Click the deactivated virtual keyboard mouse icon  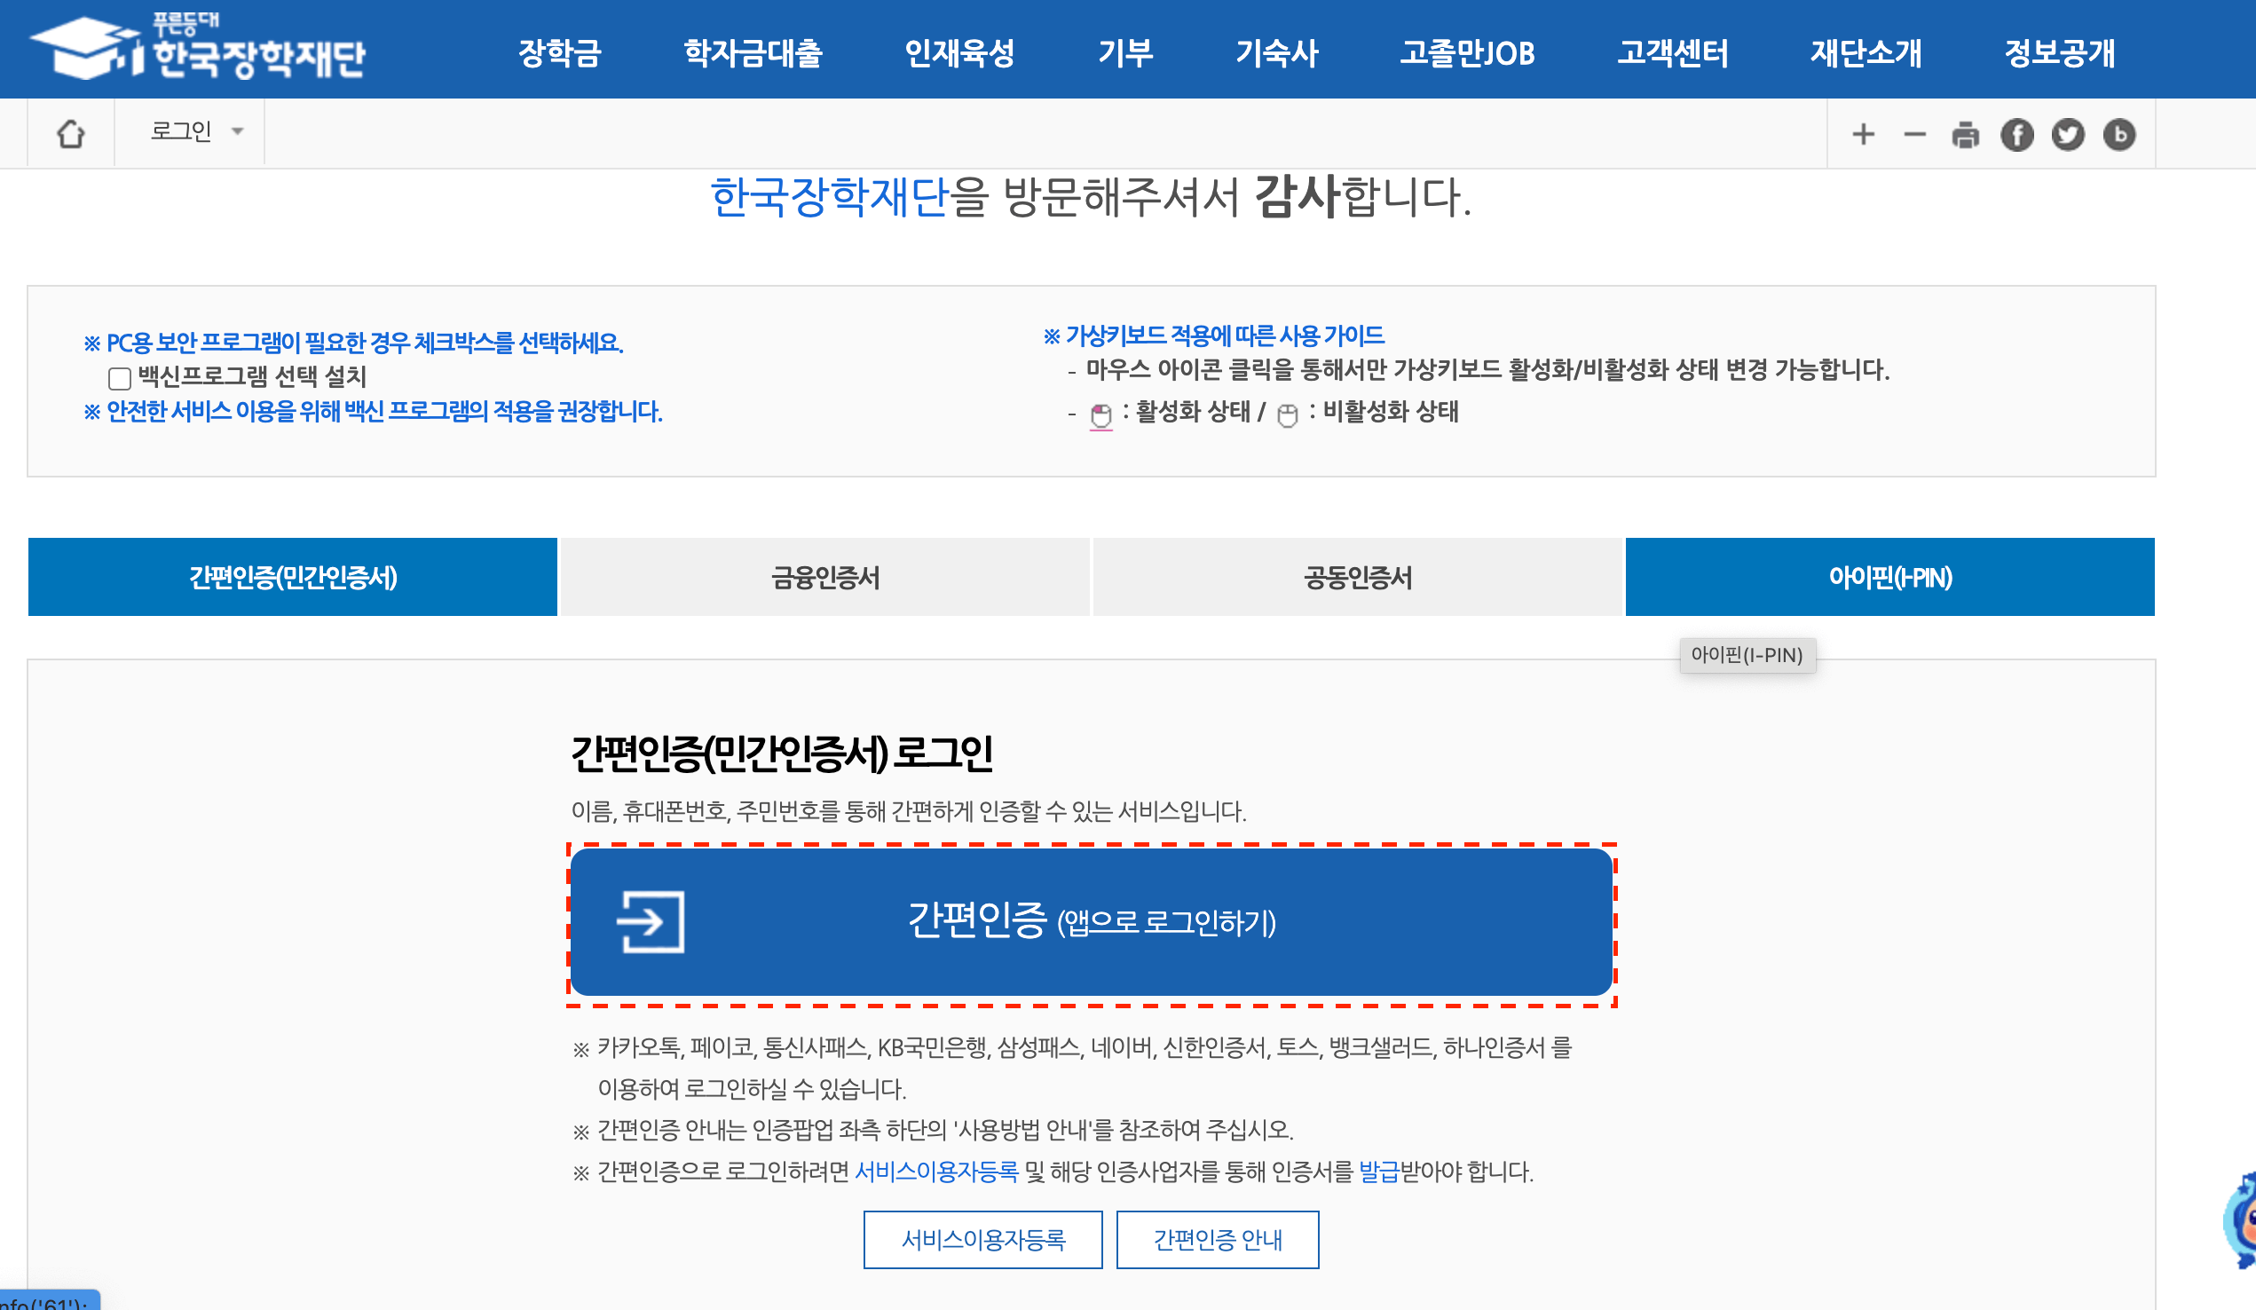1288,414
